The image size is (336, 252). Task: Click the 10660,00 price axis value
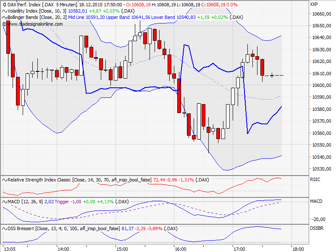coord(321,14)
